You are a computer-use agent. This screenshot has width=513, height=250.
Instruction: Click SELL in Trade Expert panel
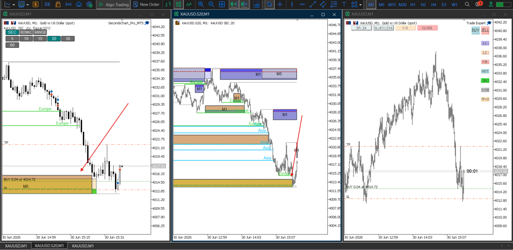485,30
